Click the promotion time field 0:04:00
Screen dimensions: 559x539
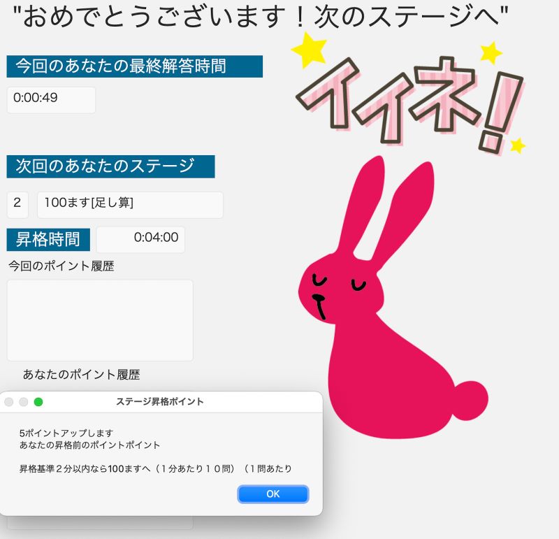click(x=141, y=239)
